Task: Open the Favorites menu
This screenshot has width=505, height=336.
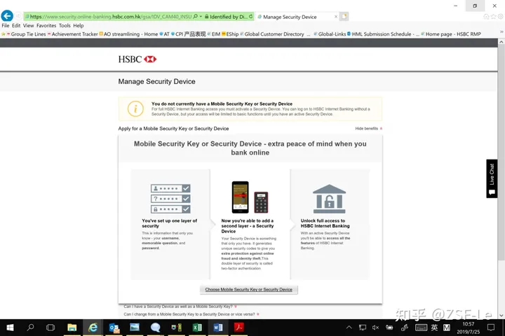Action: pyautogui.click(x=46, y=25)
